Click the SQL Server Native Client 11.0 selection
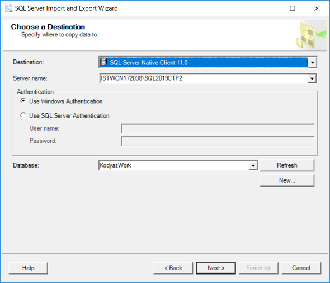The height and width of the screenshot is (283, 330). (204, 62)
